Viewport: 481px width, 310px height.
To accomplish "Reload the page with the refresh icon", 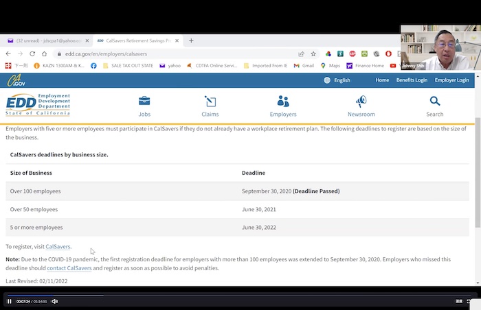I will coord(32,54).
